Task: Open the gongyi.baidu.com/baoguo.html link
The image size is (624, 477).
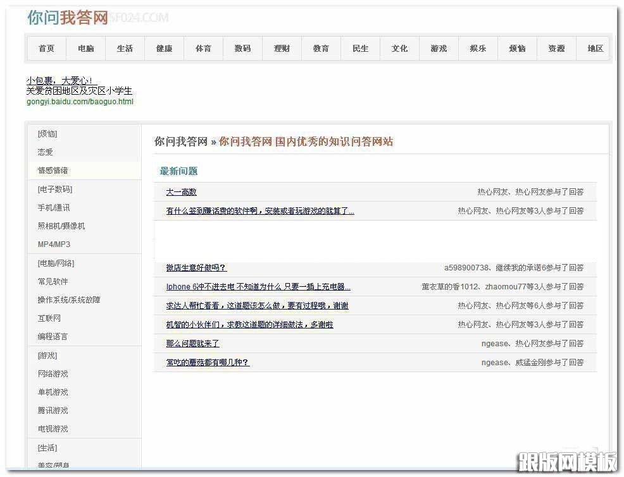Action: (80, 101)
